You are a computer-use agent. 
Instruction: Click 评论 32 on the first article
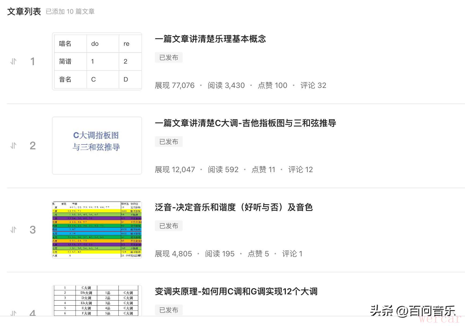[313, 85]
